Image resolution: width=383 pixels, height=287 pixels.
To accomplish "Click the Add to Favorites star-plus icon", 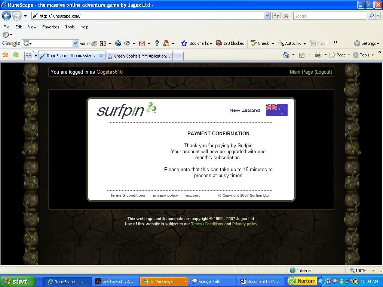I will pos(16,55).
